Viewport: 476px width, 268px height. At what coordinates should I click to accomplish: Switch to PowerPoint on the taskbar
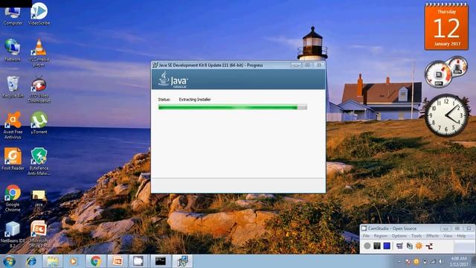[x=118, y=261]
